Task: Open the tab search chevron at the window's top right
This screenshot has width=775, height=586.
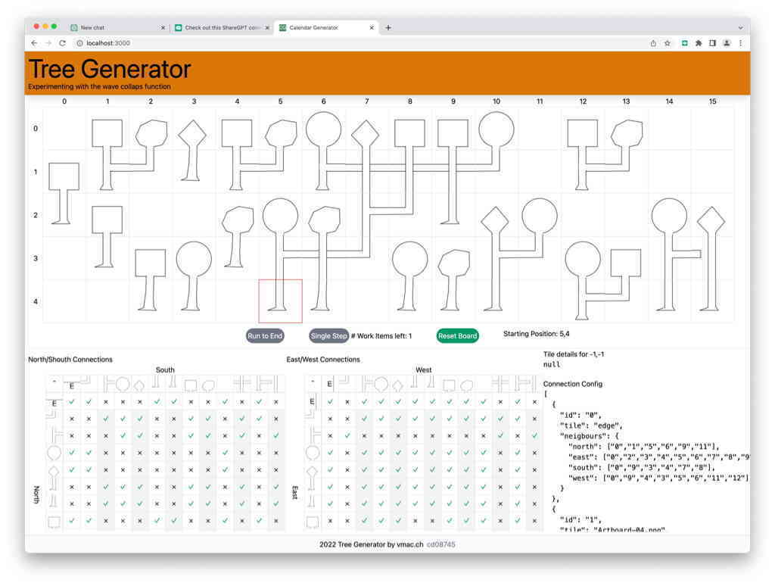Action: click(740, 27)
